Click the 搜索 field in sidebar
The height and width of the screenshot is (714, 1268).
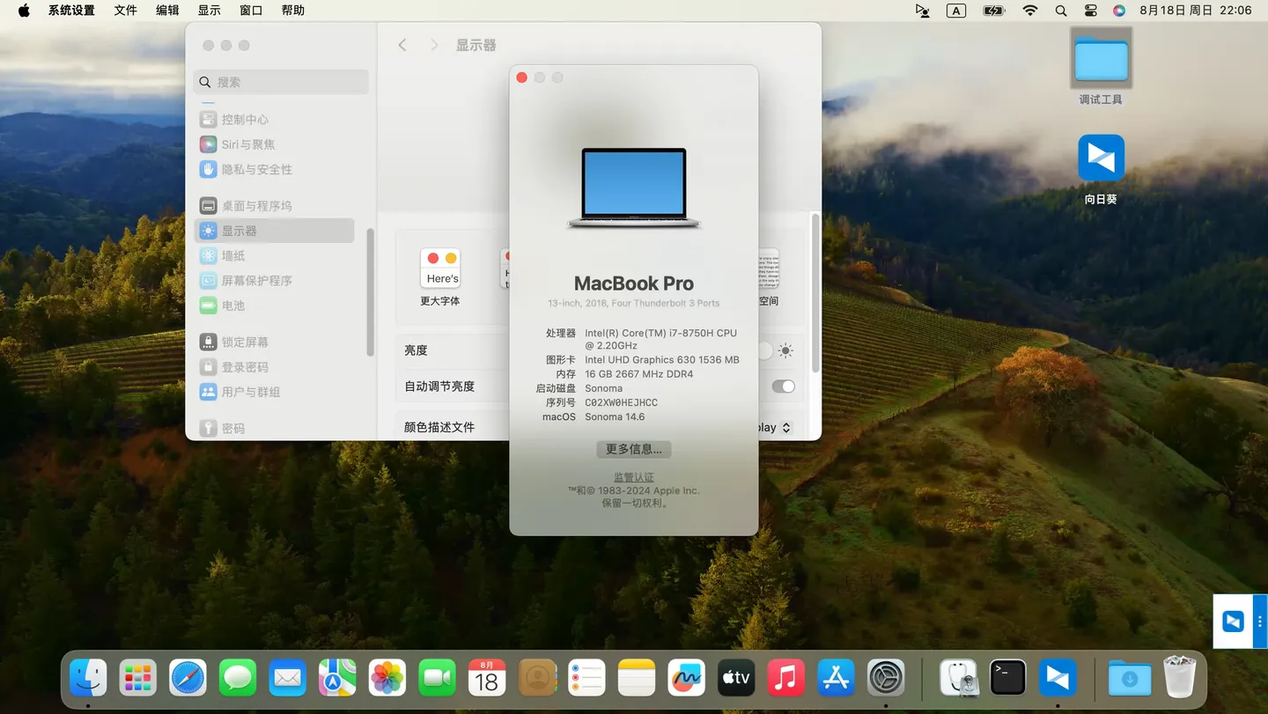click(282, 82)
